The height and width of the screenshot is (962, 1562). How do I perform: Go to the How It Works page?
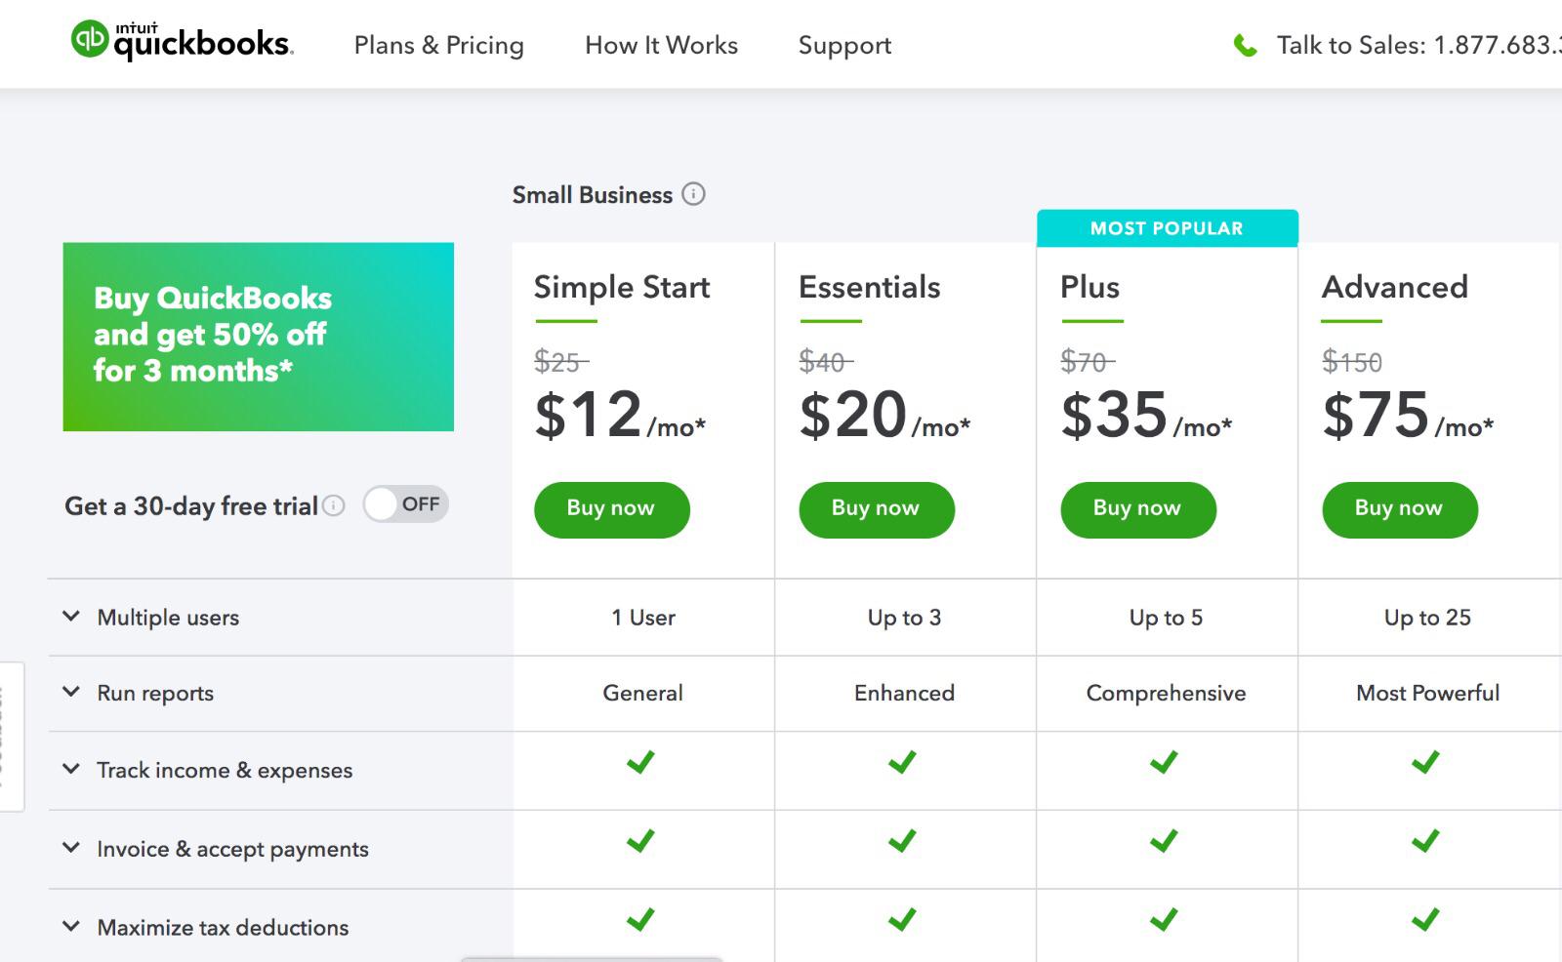click(661, 45)
